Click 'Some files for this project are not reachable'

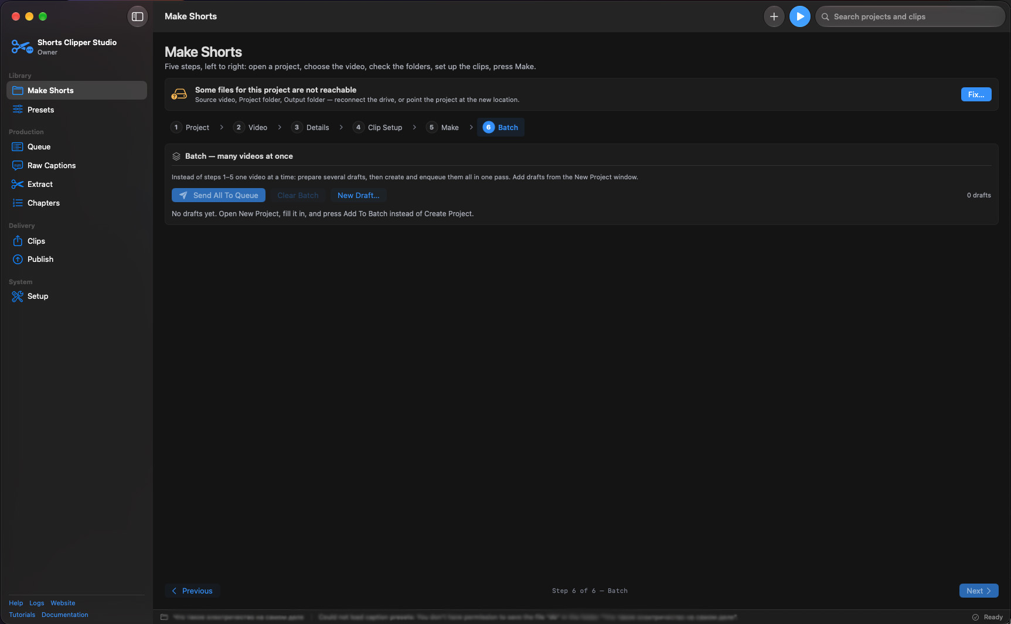(x=275, y=90)
